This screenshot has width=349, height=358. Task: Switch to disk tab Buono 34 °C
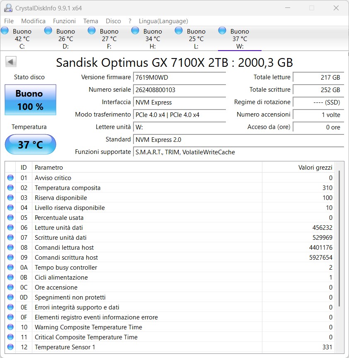coord(153,38)
